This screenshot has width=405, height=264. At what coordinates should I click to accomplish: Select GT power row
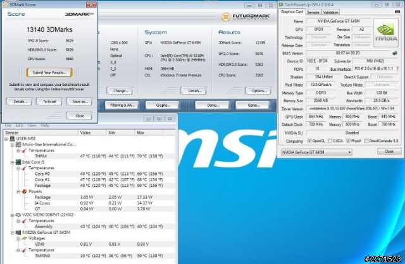click(89, 209)
